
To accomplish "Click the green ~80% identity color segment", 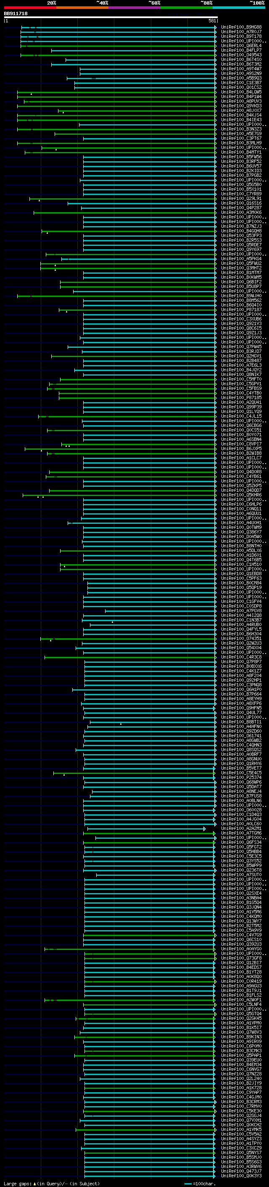I will pyautogui.click(x=187, y=8).
